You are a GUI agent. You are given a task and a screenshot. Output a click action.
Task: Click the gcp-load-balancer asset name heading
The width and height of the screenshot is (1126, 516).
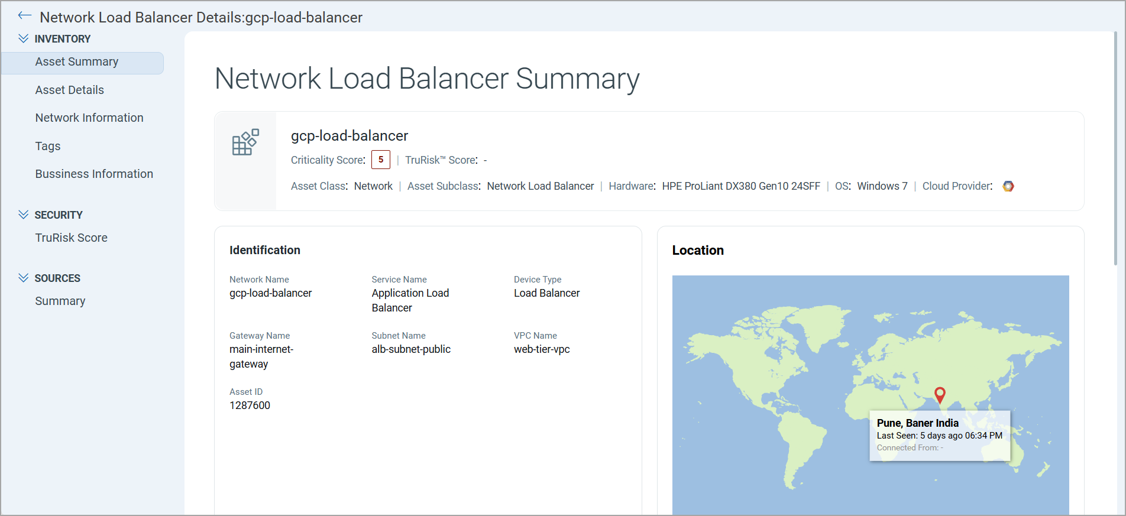350,136
